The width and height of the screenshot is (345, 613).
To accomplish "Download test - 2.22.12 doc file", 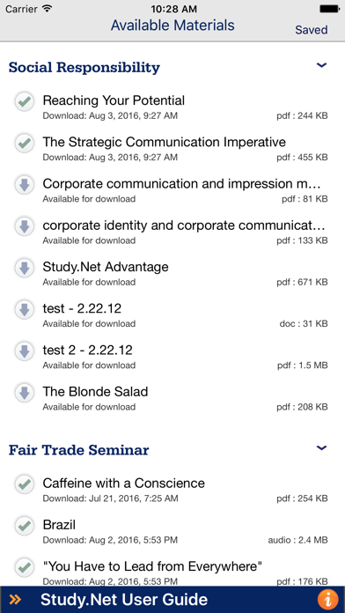I will pos(25,310).
